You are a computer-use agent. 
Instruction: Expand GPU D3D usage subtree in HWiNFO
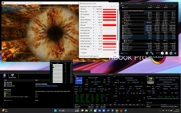(123, 40)
